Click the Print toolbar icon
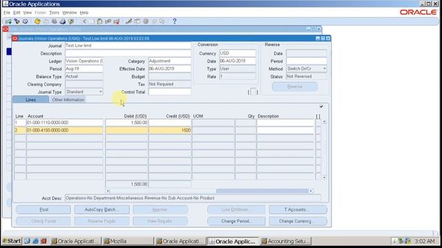 point(63,21)
